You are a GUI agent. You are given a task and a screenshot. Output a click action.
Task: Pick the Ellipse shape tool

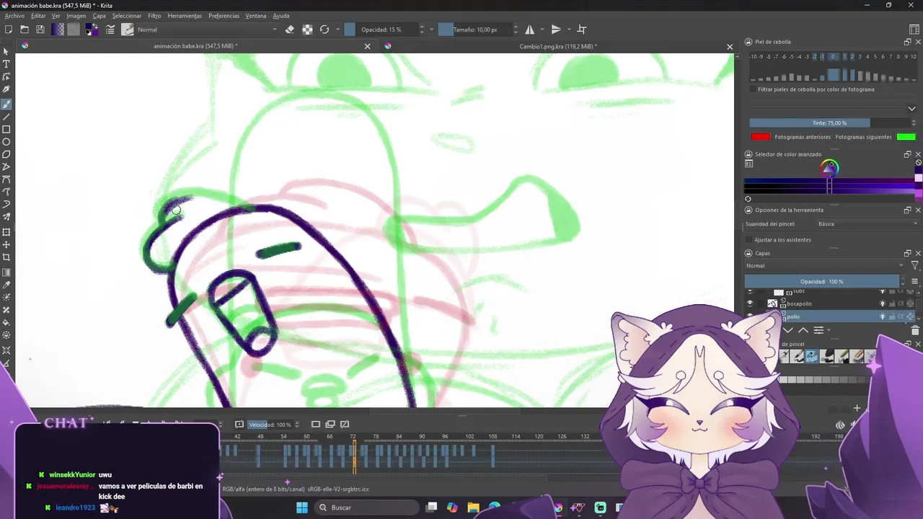pyautogui.click(x=6, y=142)
